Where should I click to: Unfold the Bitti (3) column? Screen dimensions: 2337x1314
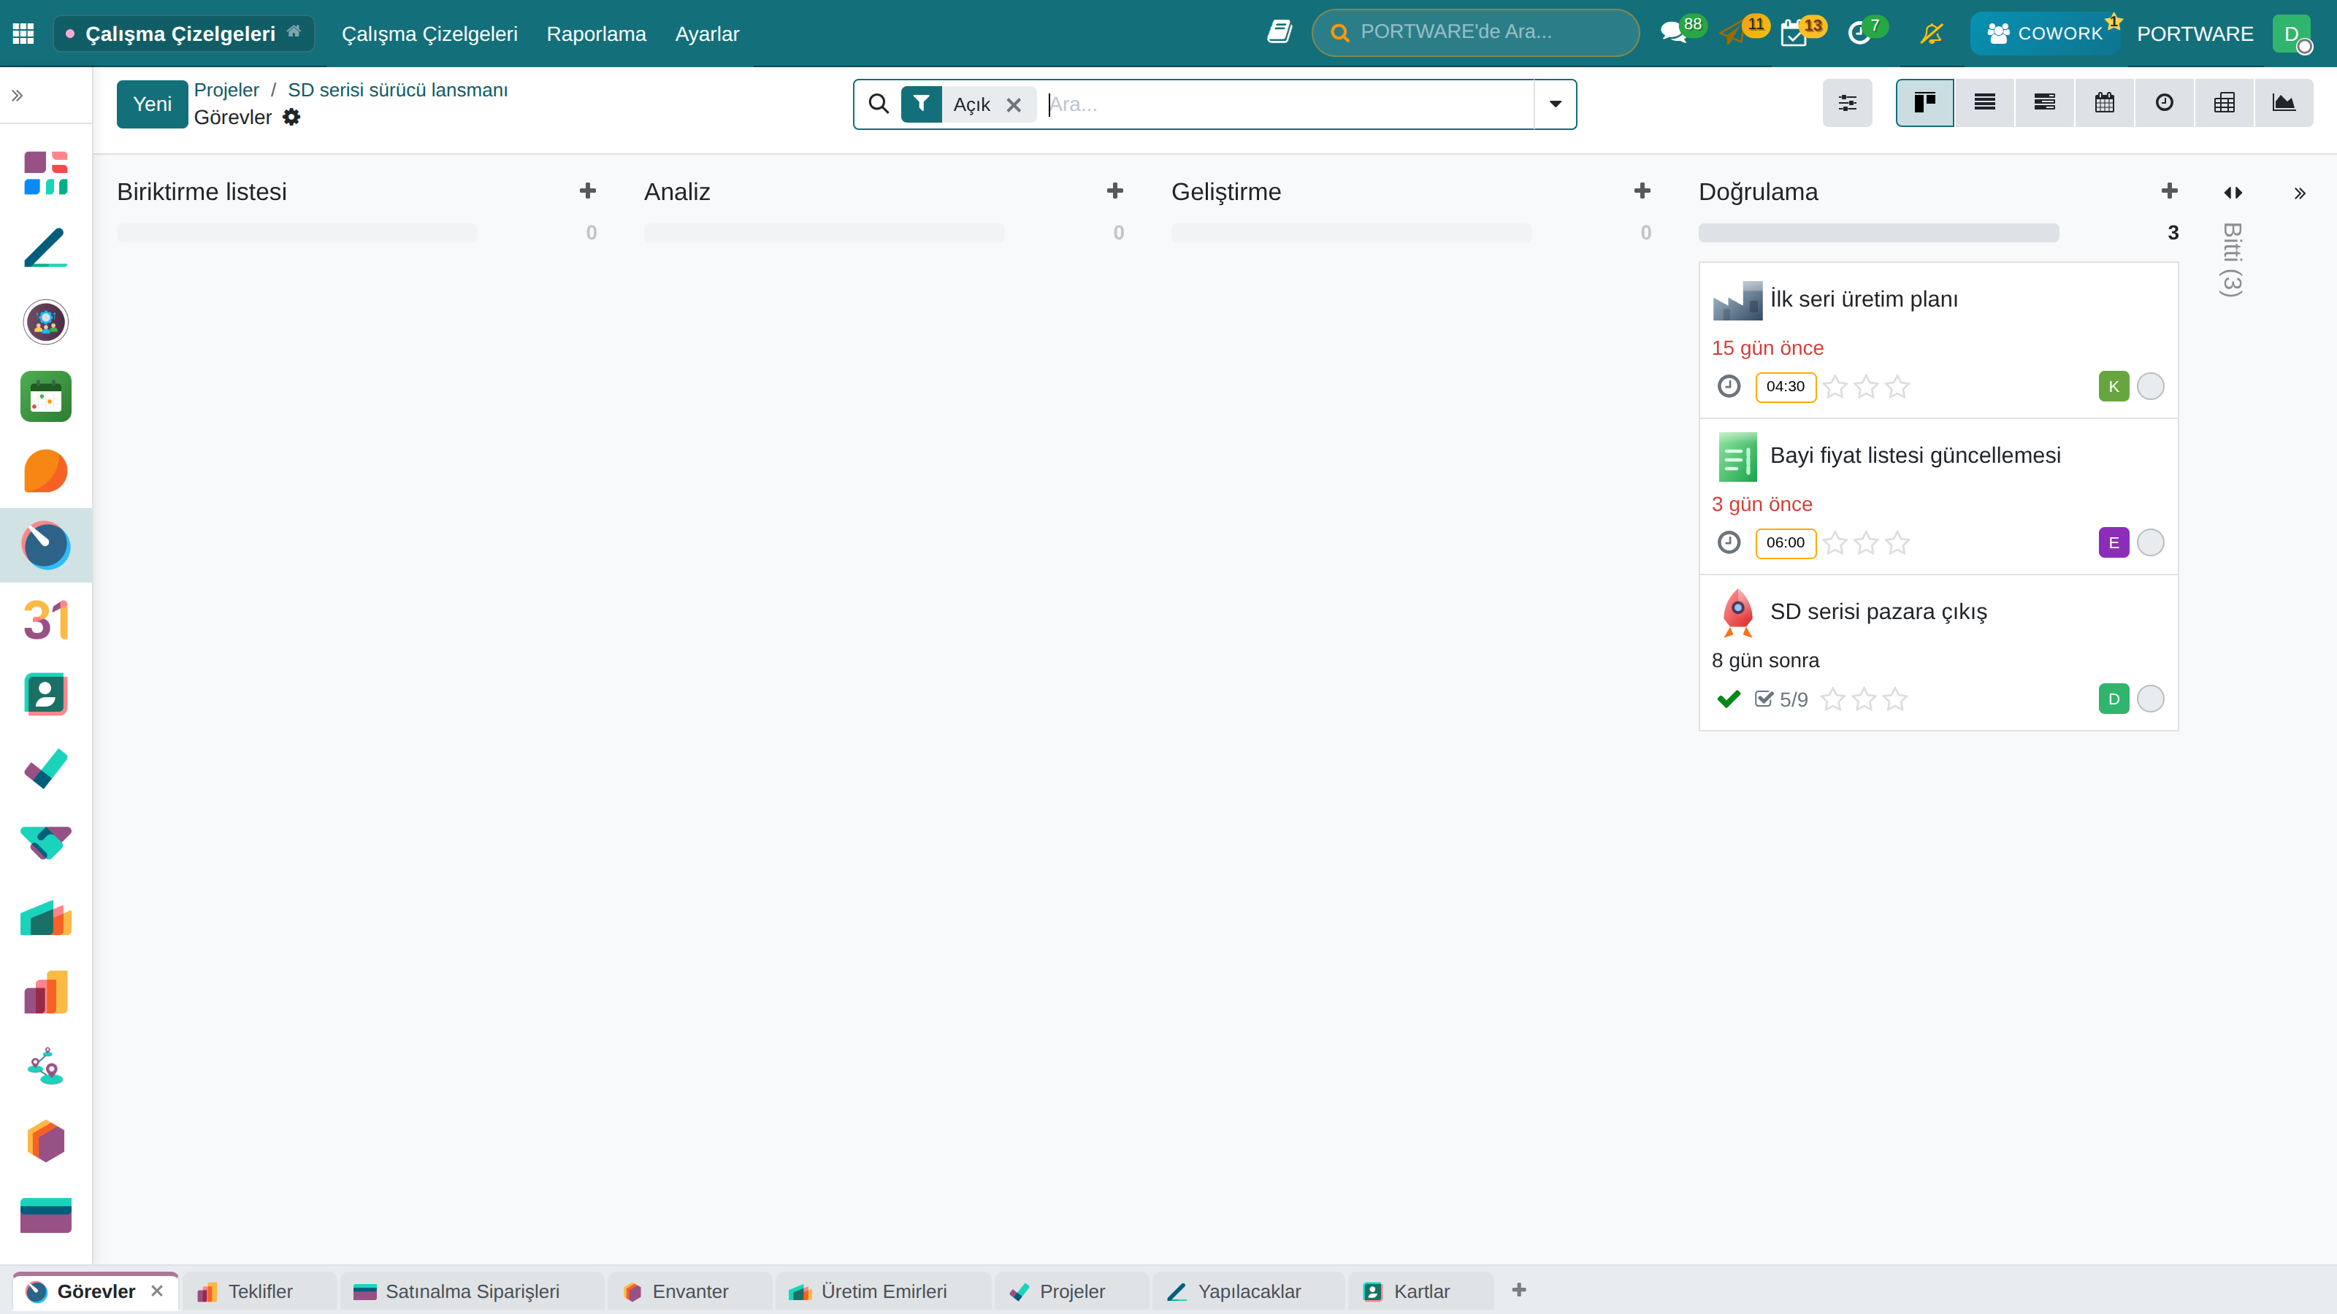pyautogui.click(x=2233, y=192)
